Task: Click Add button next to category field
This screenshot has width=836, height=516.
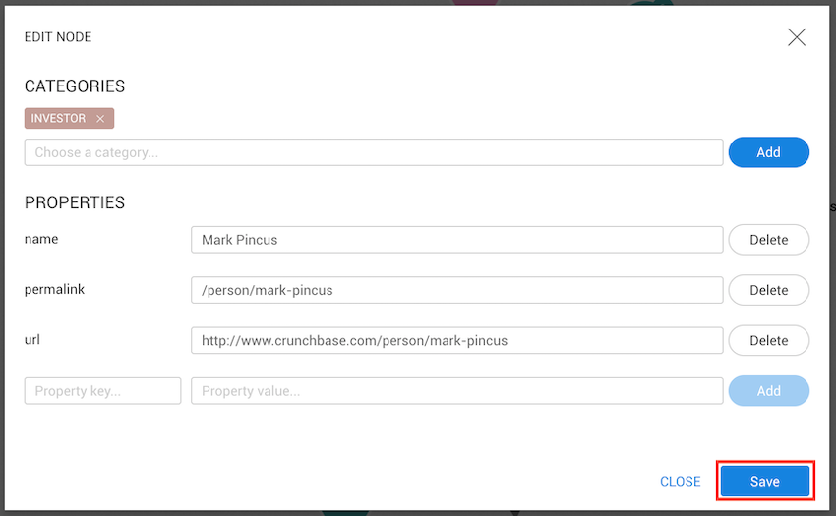Action: (768, 152)
